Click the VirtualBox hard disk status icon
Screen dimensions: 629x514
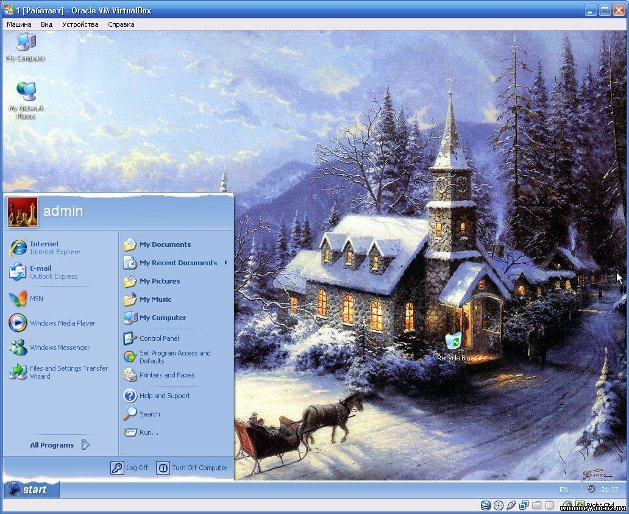pyautogui.click(x=486, y=505)
